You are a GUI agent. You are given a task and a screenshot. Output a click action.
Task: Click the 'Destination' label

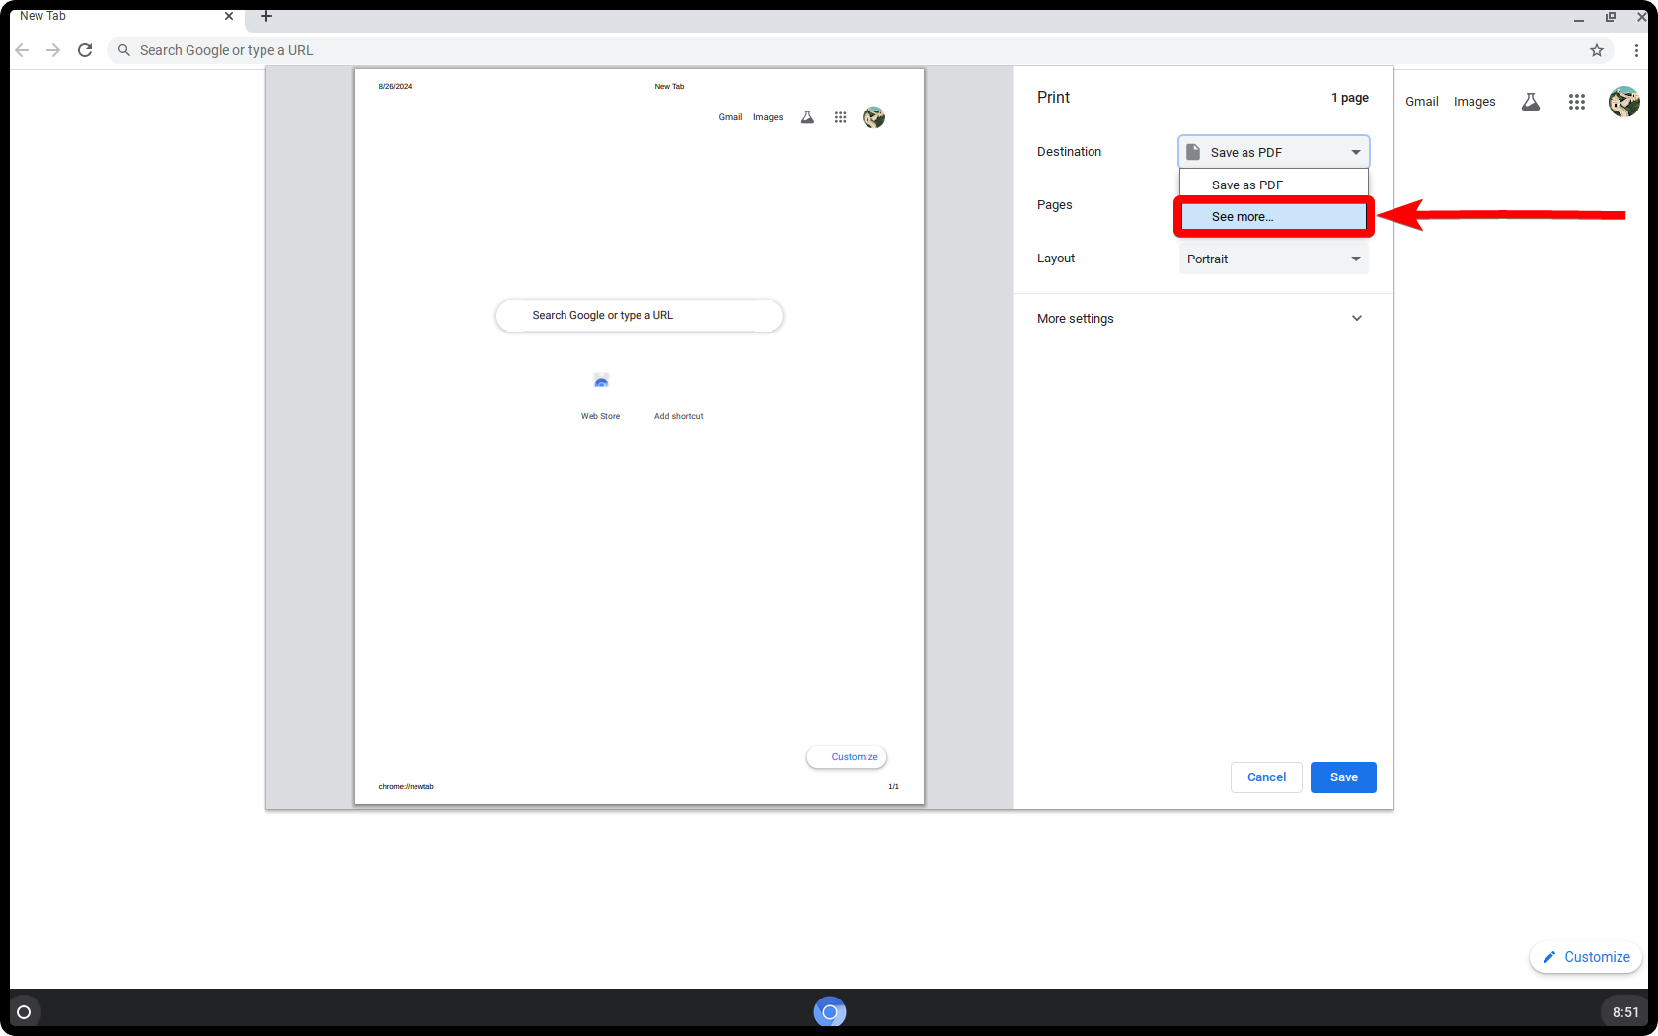click(x=1069, y=152)
